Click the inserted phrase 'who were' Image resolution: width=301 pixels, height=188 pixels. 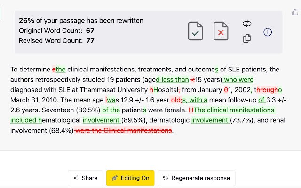(238, 79)
